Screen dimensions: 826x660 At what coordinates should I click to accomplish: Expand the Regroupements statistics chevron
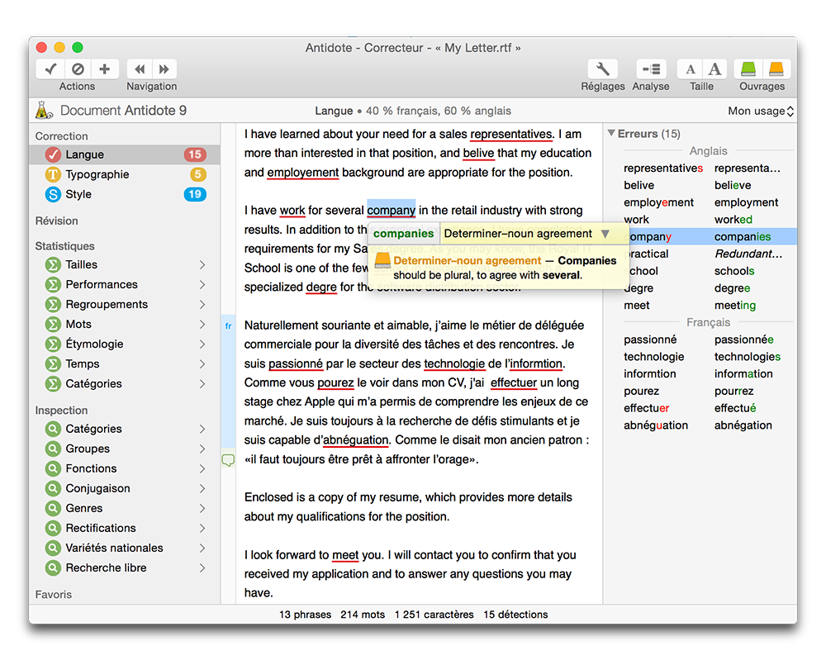click(x=202, y=305)
